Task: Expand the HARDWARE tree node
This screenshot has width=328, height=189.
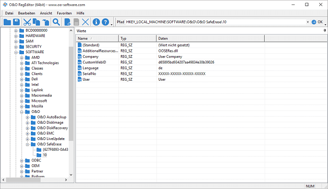Action: click(16, 36)
